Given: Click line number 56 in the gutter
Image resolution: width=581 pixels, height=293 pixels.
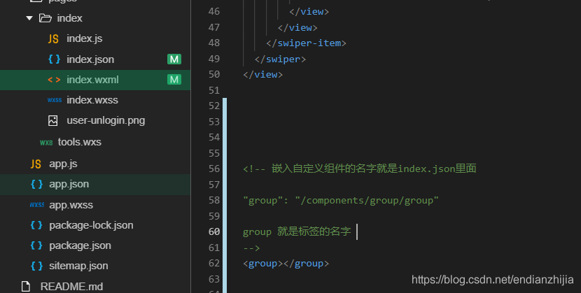Looking at the screenshot, I should click(x=214, y=169).
